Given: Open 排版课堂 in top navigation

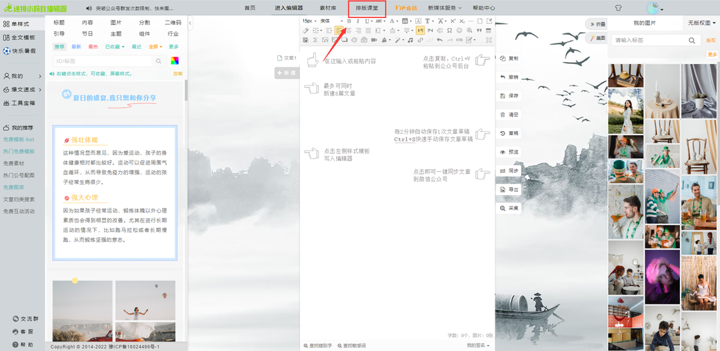Looking at the screenshot, I should tap(367, 8).
